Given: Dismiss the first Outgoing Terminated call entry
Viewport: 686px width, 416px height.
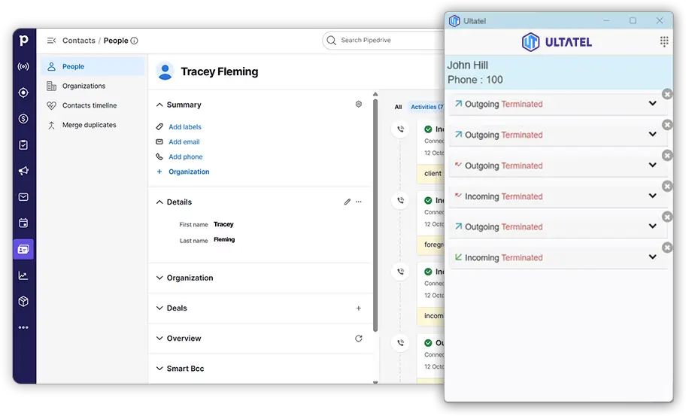Looking at the screenshot, I should 666,94.
